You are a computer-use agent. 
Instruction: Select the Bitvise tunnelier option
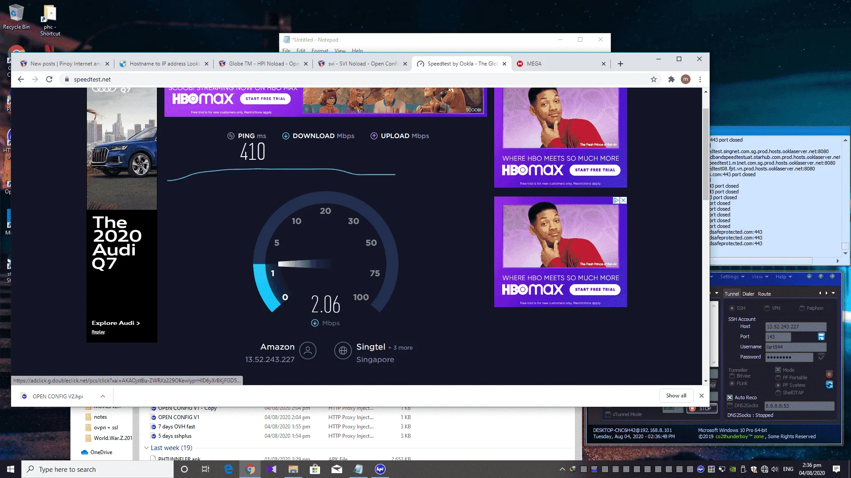coord(732,376)
